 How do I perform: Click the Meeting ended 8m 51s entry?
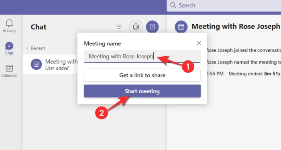pyautogui.click(x=254, y=74)
